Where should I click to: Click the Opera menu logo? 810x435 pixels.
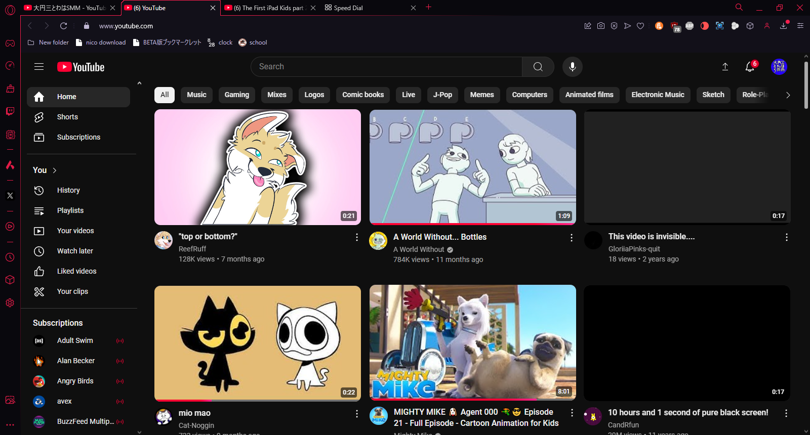[10, 10]
